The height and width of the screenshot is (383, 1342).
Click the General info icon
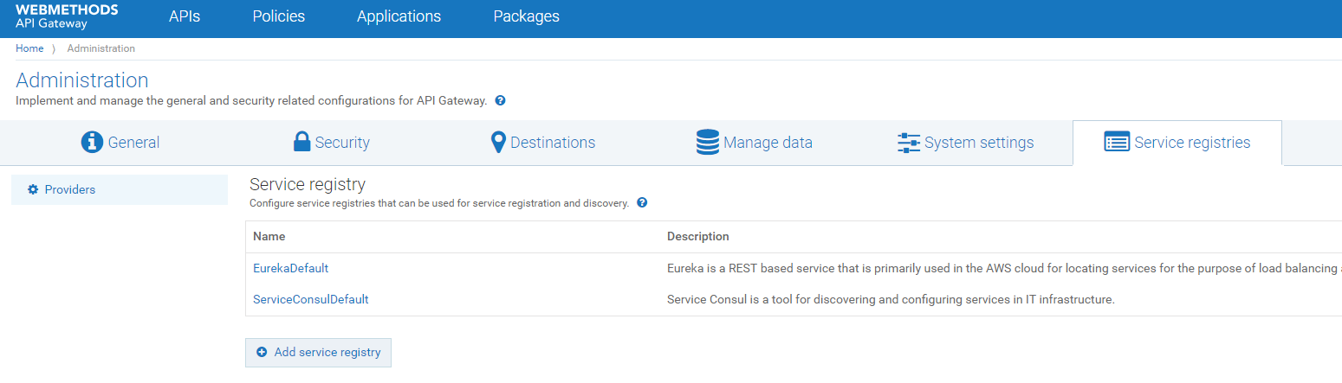92,143
